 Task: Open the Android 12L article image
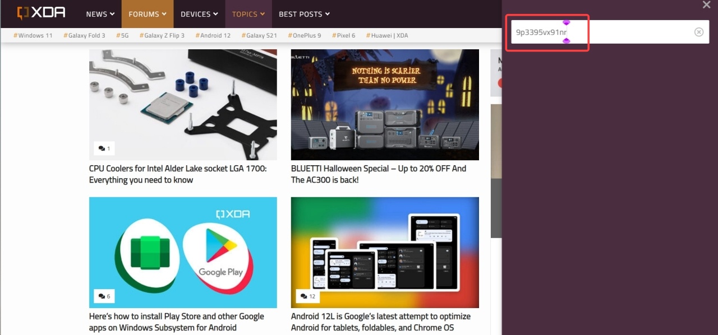click(x=385, y=252)
